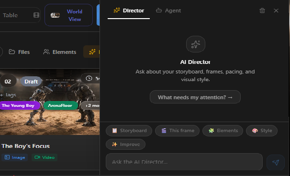This screenshot has width=290, height=176.
Task: Click the Image badge under frame title
Action: (x=15, y=157)
